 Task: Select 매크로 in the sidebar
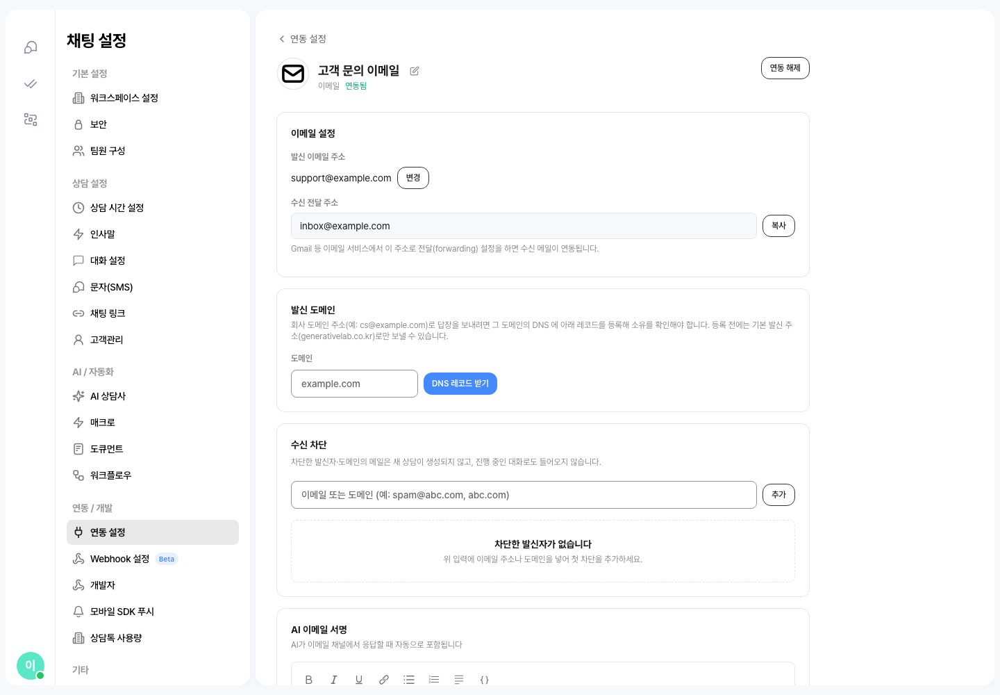click(153, 423)
